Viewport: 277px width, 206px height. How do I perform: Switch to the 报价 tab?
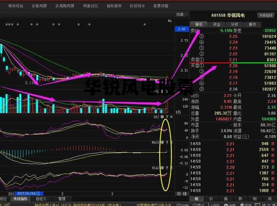[x=199, y=24]
